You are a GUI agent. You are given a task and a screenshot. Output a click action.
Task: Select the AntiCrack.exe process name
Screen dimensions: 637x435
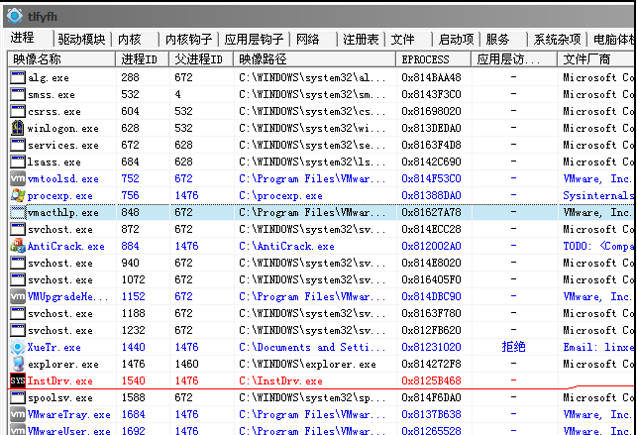66,246
